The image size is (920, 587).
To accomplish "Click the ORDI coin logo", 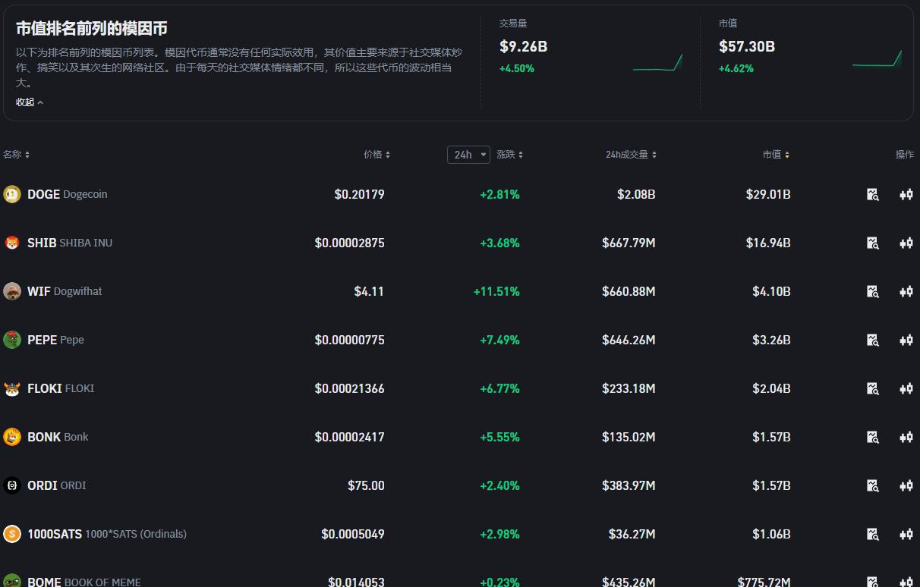I will click(12, 485).
